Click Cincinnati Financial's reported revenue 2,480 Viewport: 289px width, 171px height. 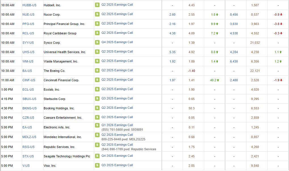[234, 80]
